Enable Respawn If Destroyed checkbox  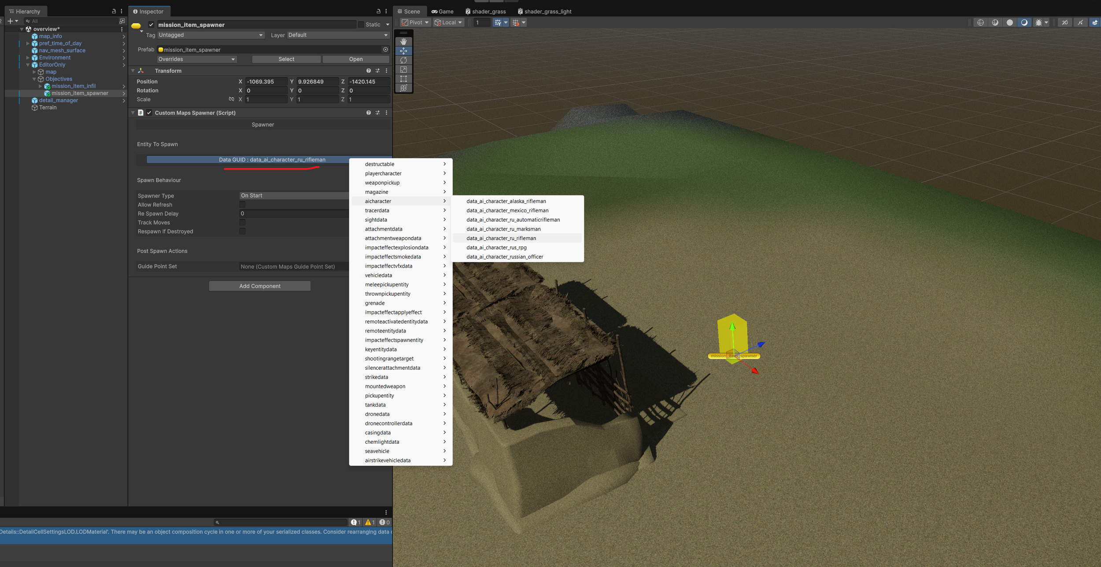[x=242, y=232]
